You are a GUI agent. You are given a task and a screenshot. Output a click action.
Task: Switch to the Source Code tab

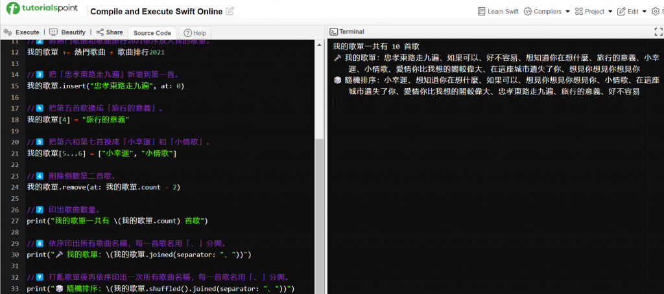[152, 33]
